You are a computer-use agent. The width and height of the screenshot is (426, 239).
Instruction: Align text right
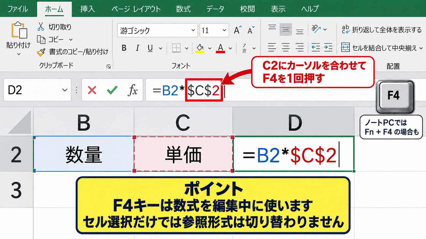coord(299,47)
